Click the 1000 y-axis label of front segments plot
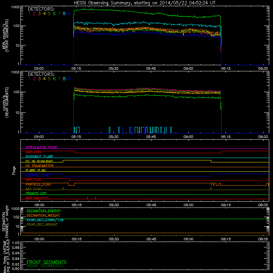The image size is (273, 273). [x=15, y=7]
